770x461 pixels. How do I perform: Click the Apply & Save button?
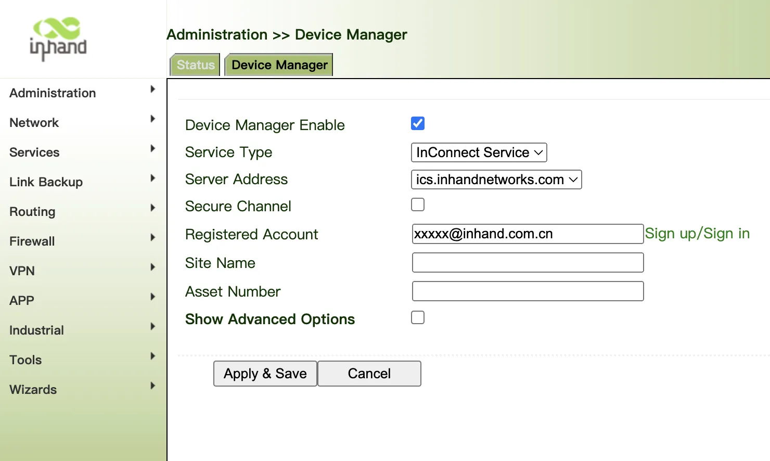[x=265, y=374]
